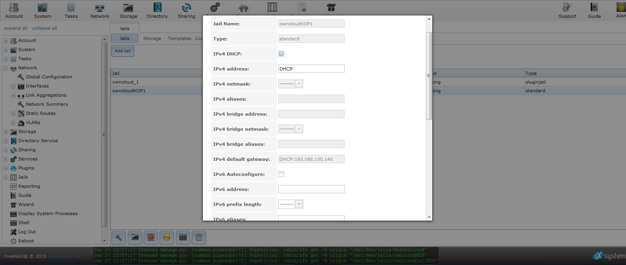Image resolution: width=626 pixels, height=265 pixels.
Task: Click the trash Delete jail button
Action: tap(199, 237)
